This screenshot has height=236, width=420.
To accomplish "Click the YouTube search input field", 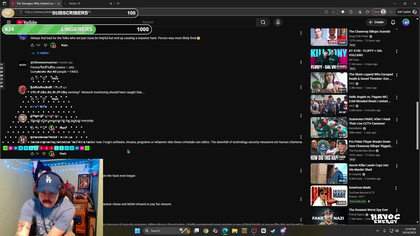I will tap(198, 22).
